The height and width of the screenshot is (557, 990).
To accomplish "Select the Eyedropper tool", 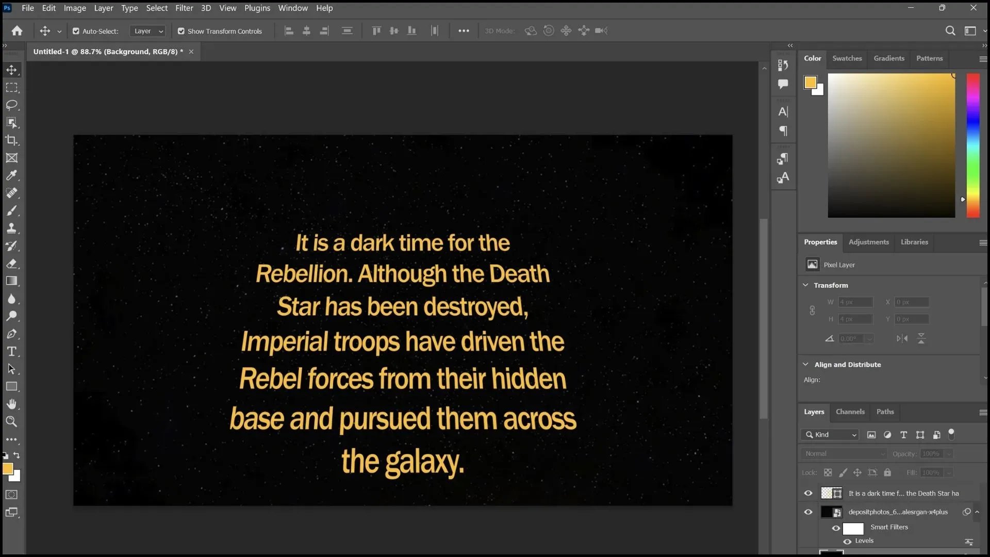I will point(11,175).
